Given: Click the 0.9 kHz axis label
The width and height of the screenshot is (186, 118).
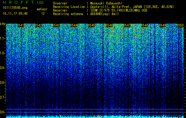Looking at the screenshot, I should coord(2,68).
